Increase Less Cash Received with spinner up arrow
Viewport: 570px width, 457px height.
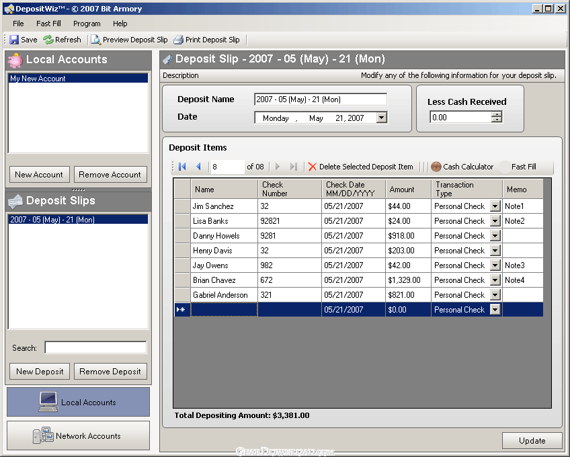pyautogui.click(x=497, y=114)
